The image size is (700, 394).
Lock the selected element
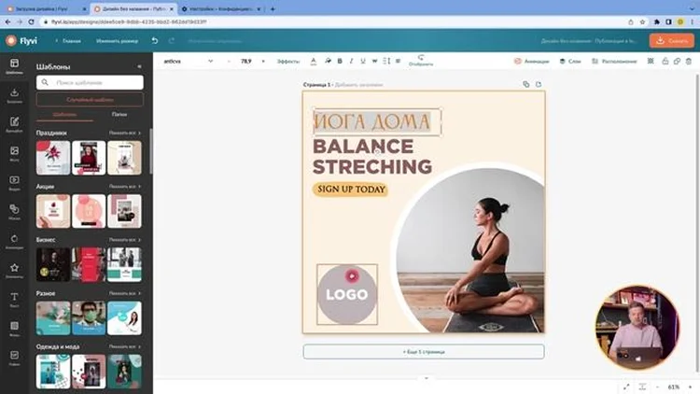click(665, 62)
